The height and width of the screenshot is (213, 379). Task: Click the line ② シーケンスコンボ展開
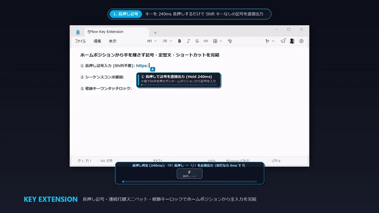[102, 77]
